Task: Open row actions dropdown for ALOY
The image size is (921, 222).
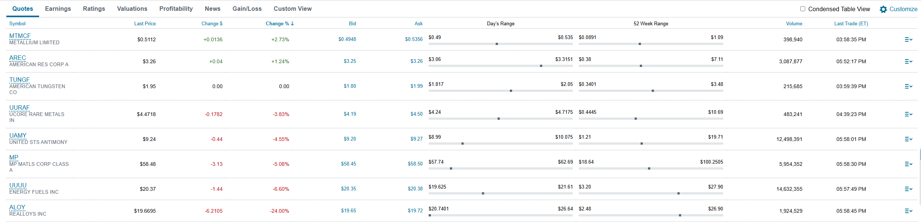Action: (908, 211)
